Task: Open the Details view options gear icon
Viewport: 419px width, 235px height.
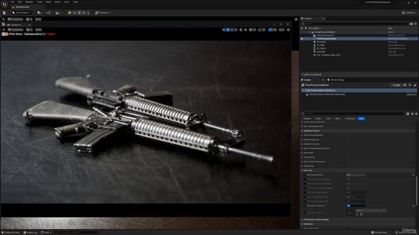Action: coord(416,114)
